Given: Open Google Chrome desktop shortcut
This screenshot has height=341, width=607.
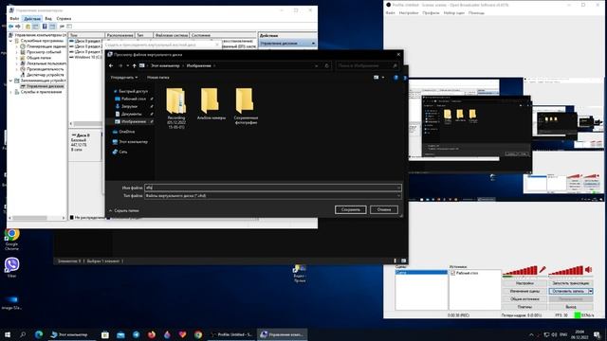Looking at the screenshot, I should [11, 239].
